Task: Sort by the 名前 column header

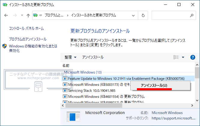Action: (x=66, y=66)
